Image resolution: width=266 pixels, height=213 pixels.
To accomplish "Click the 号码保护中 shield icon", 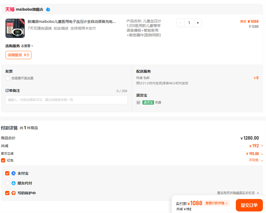I will click(14, 193).
